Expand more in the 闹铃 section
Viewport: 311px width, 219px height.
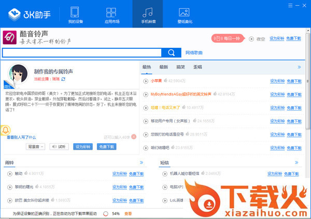tap(142, 162)
